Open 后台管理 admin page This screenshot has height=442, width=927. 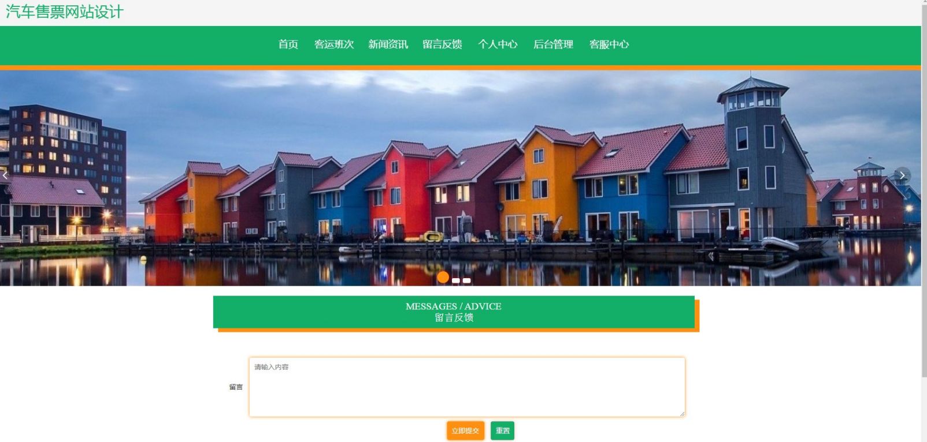(553, 44)
